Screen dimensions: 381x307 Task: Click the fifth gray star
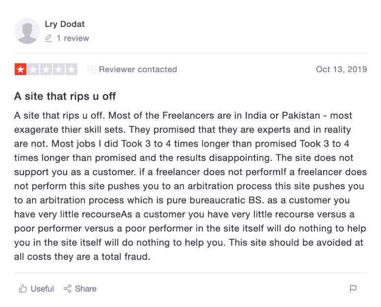(x=72, y=69)
